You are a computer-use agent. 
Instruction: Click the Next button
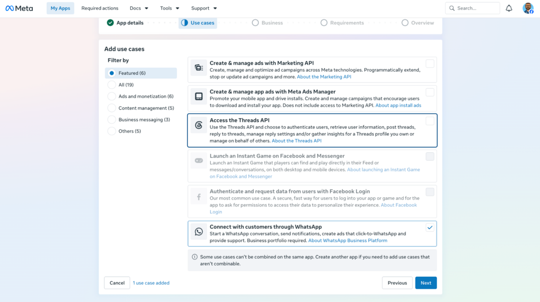[426, 283]
